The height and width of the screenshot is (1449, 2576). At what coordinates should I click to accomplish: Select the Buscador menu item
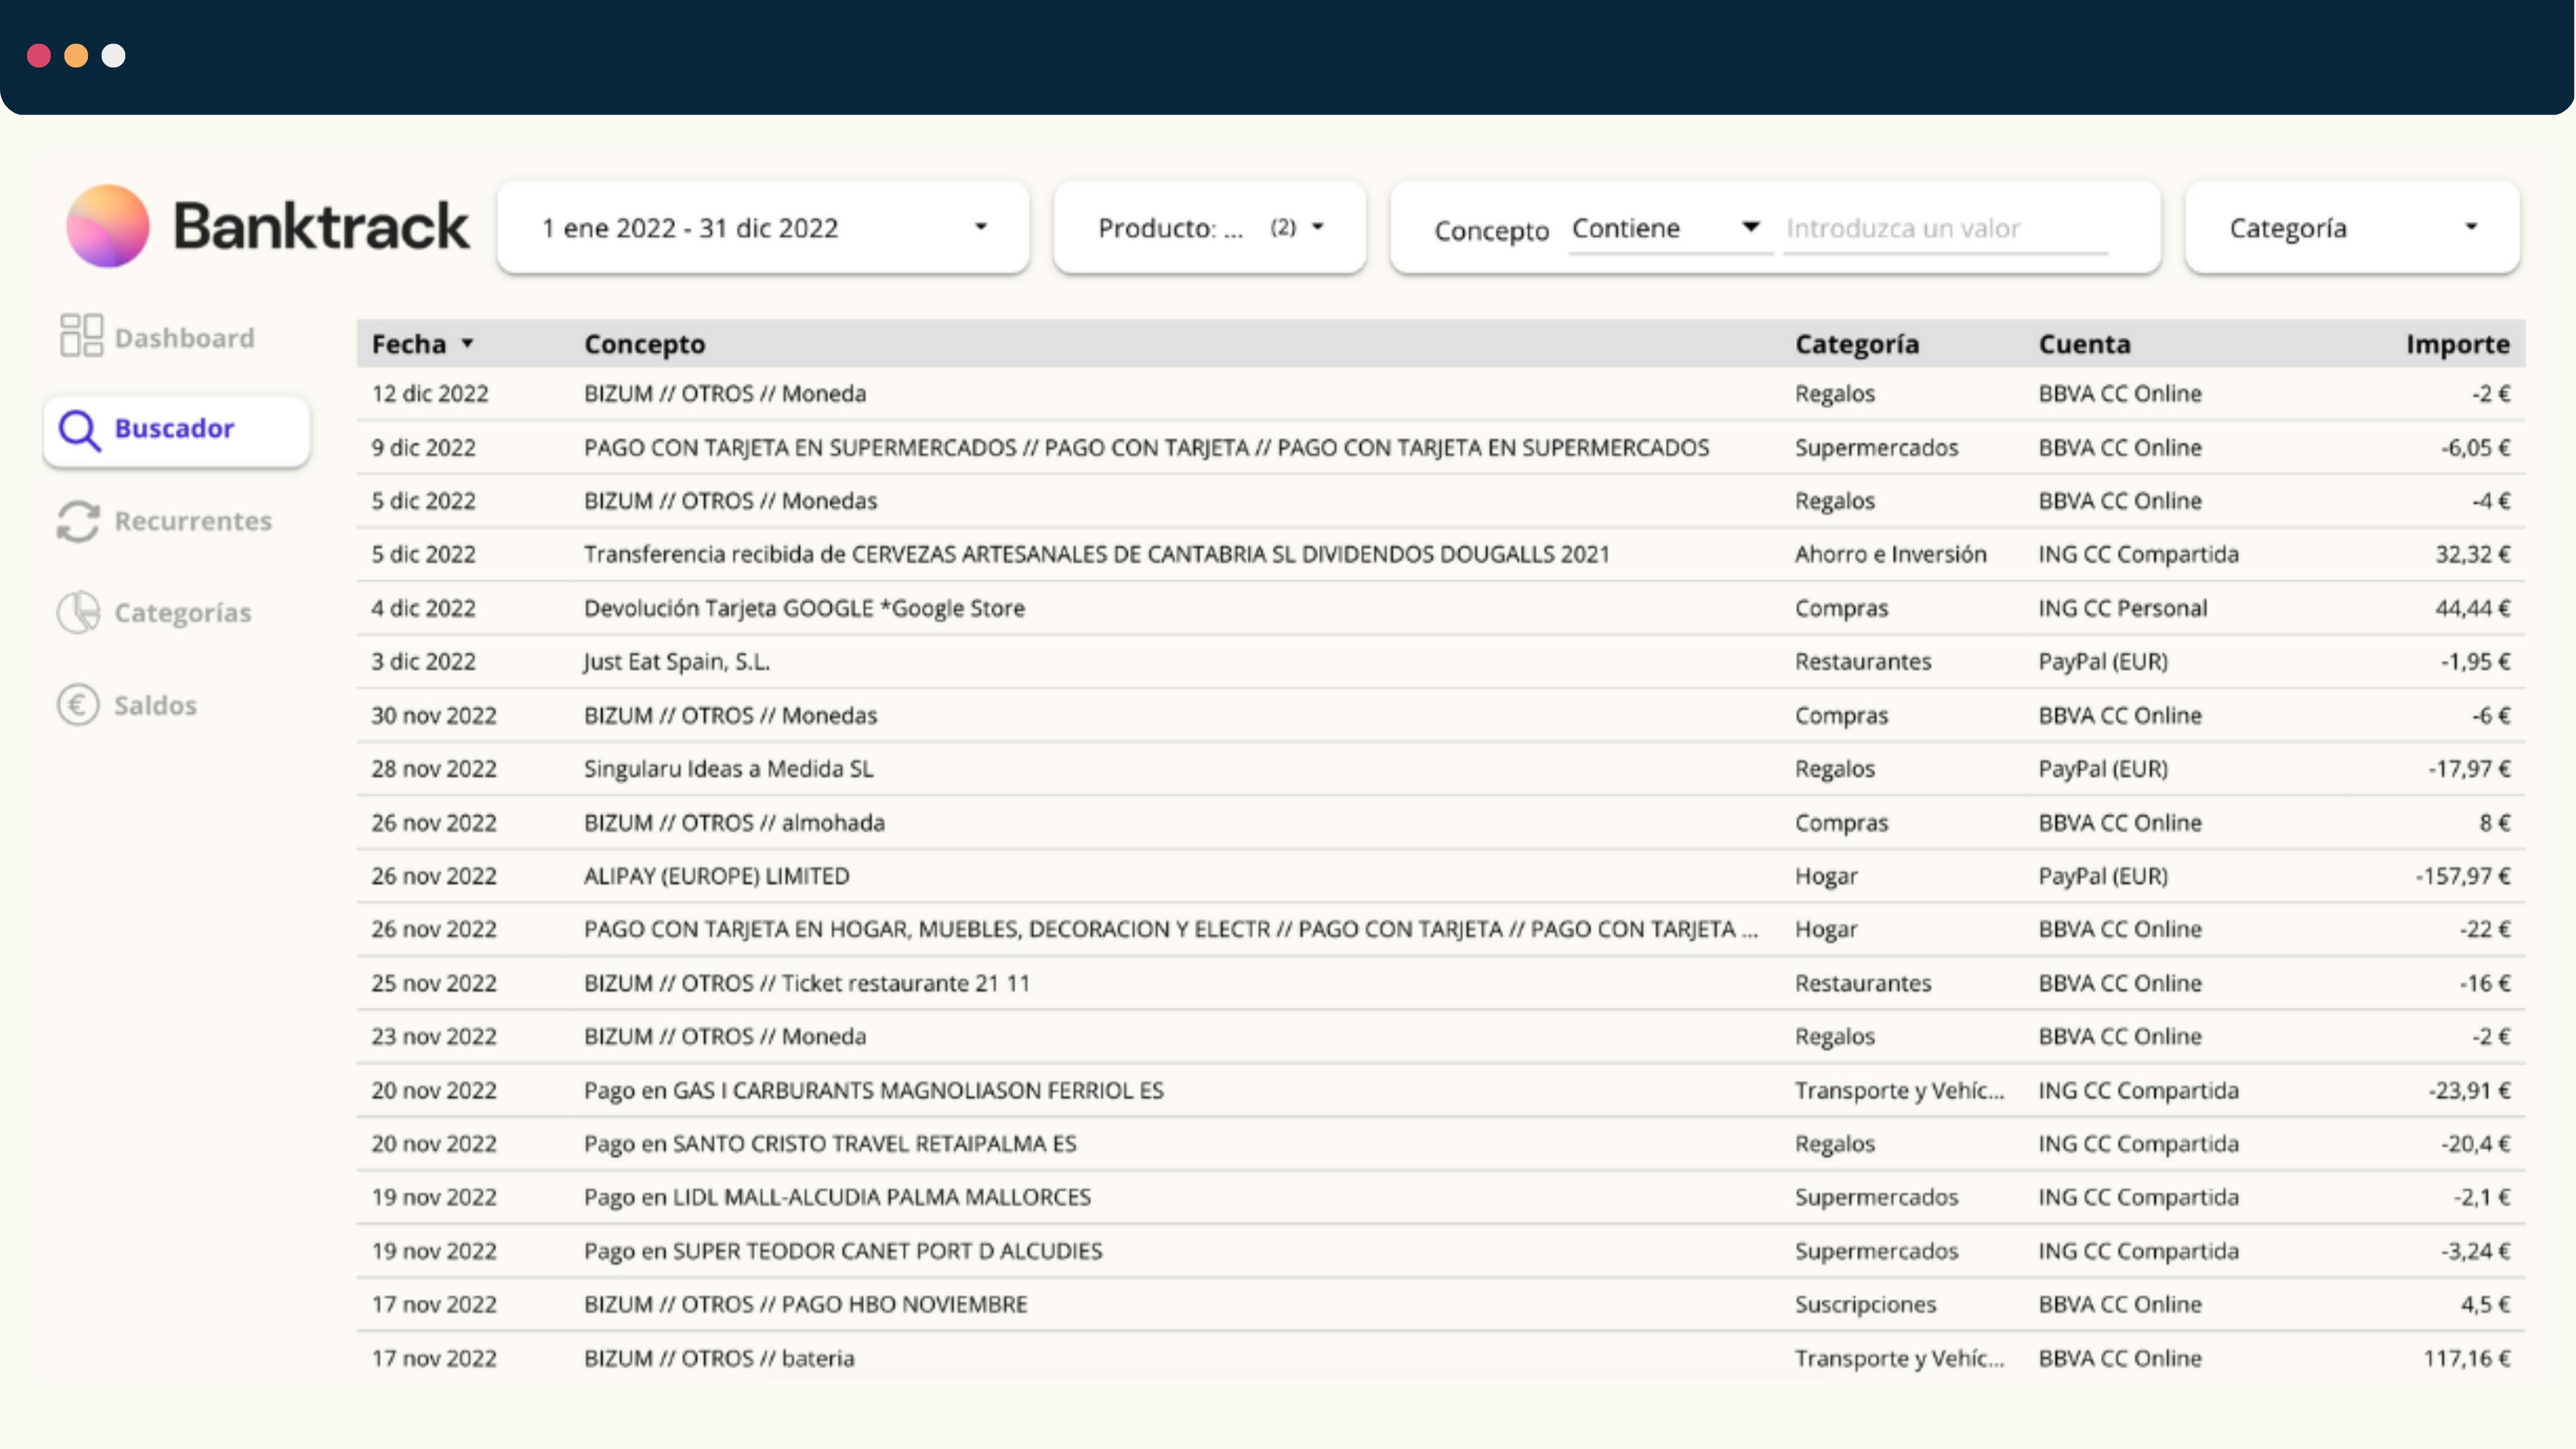point(177,431)
